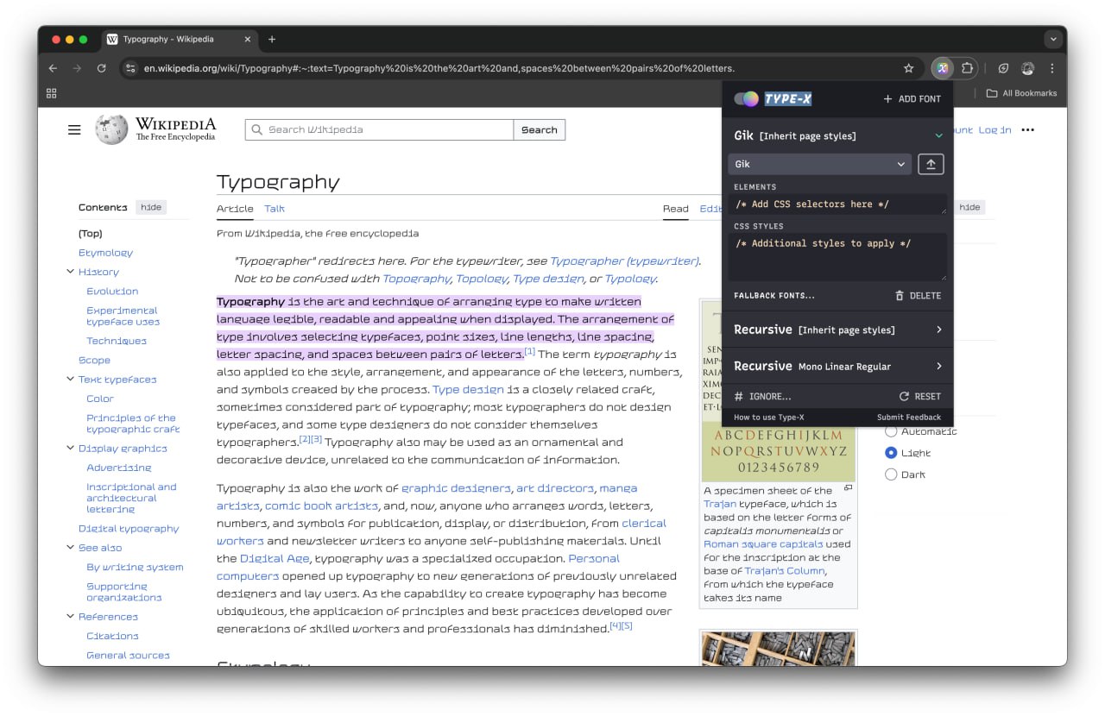Click the Type-X extension icon in toolbar
1105x716 pixels.
pos(942,68)
